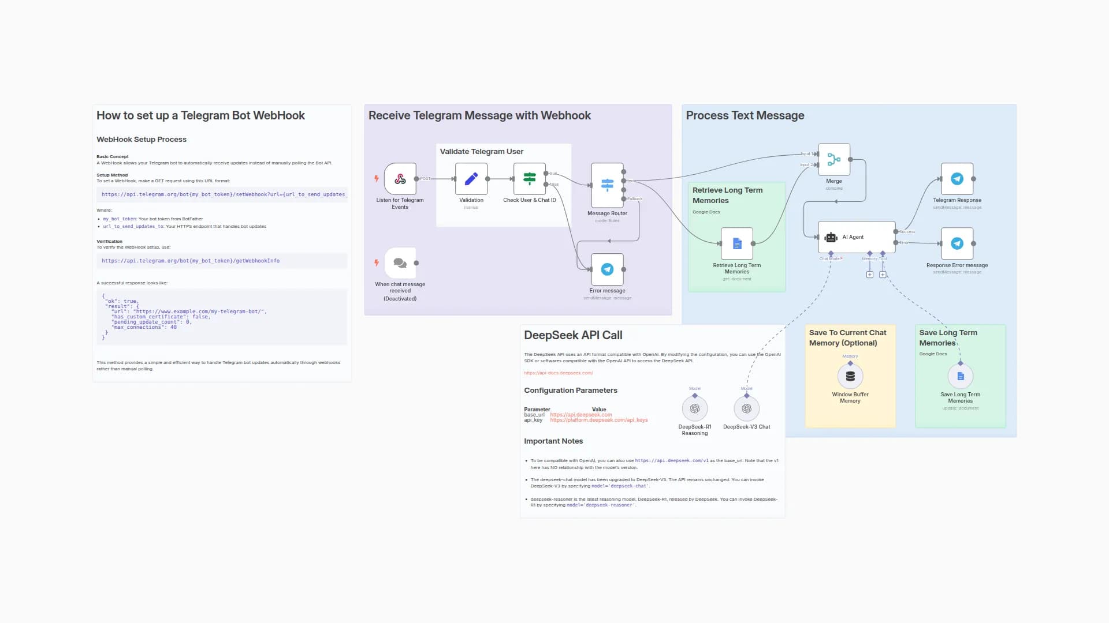The width and height of the screenshot is (1109, 623).
Task: Open the Validation edit node
Action: point(471,179)
